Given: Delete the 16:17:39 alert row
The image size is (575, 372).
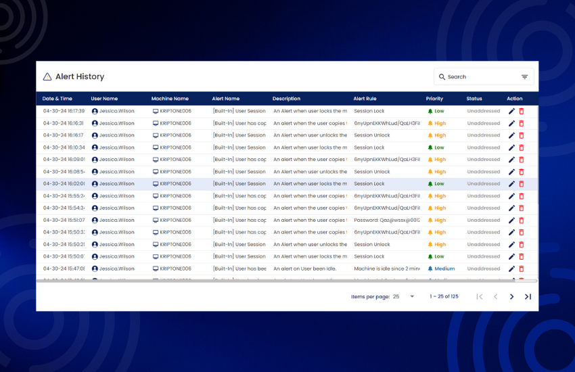Looking at the screenshot, I should coord(522,111).
